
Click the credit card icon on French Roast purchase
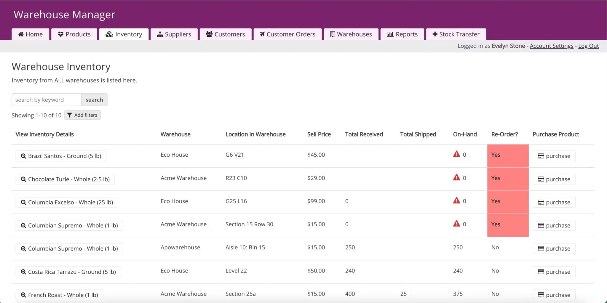click(541, 295)
